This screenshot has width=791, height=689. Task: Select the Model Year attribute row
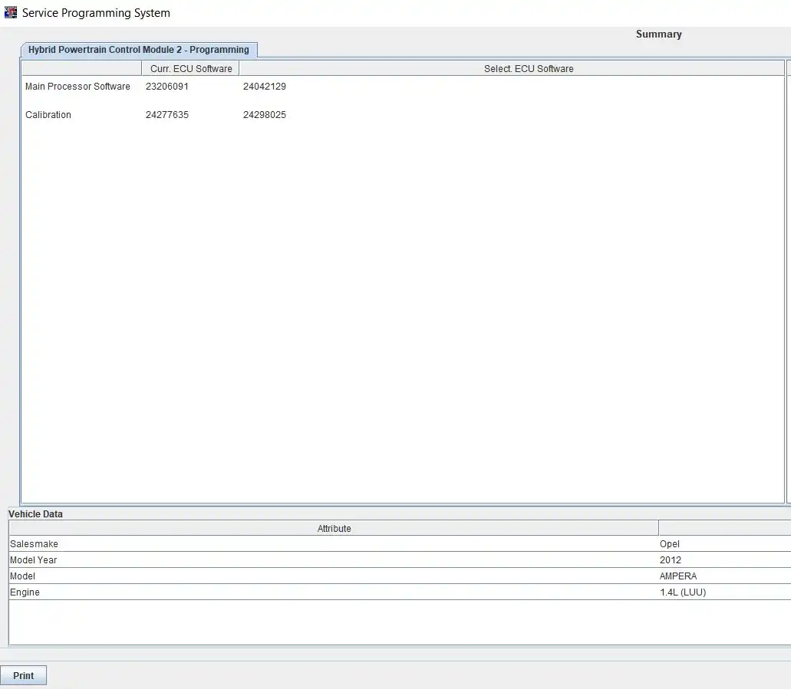(x=34, y=560)
